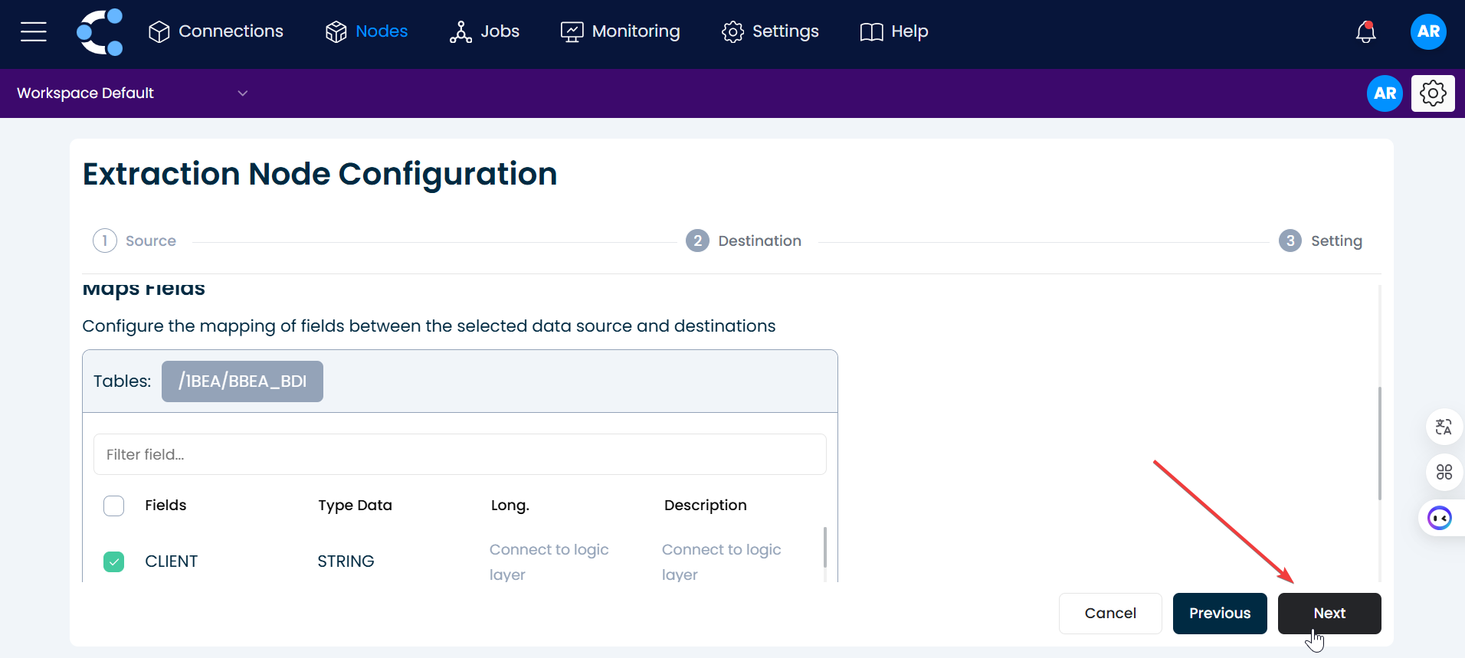
Task: Click the AR avatar in workspace bar
Action: (x=1385, y=93)
